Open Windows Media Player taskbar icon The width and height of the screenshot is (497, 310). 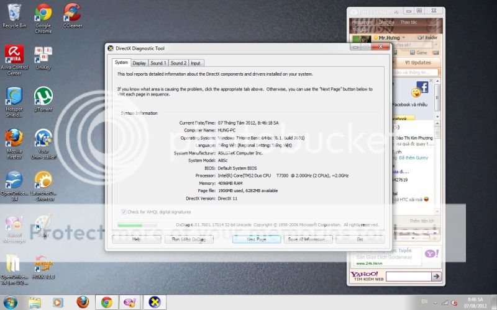(x=58, y=303)
